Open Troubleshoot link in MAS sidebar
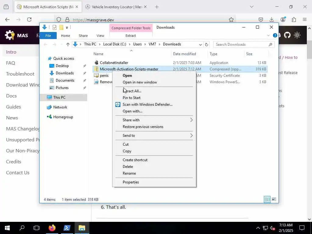 click(20, 74)
